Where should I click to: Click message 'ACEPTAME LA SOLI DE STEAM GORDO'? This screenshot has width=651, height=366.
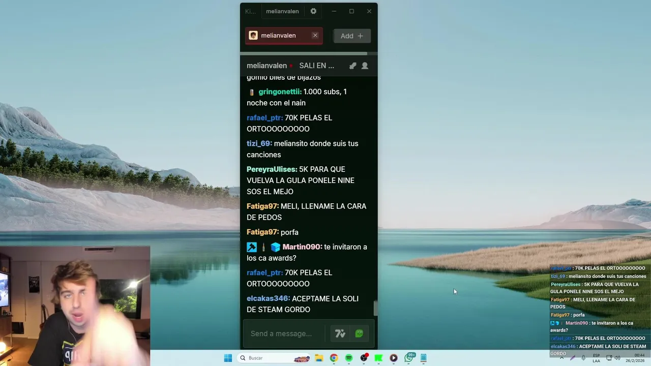(303, 304)
